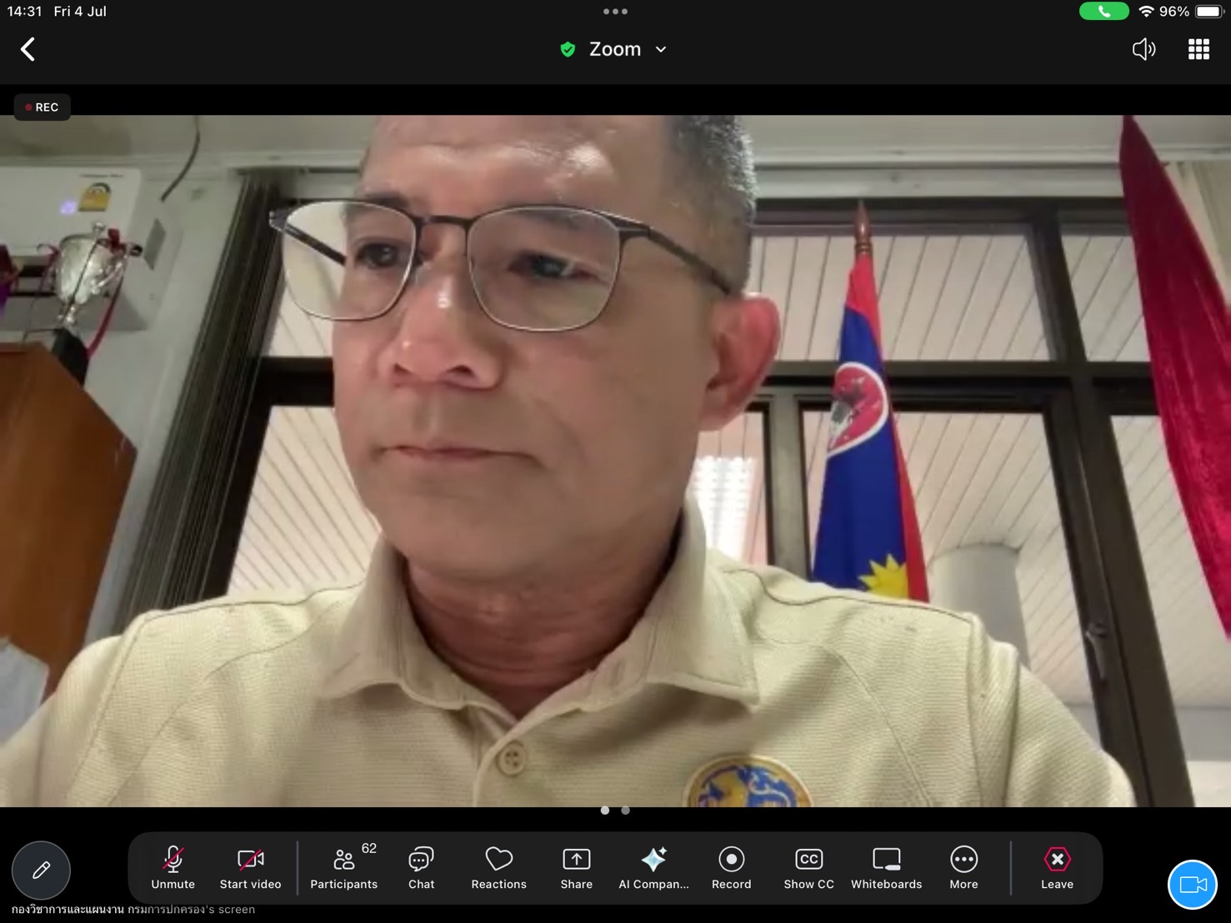Image resolution: width=1231 pixels, height=923 pixels.
Task: Toggle the speaker audio output icon
Action: [1143, 49]
